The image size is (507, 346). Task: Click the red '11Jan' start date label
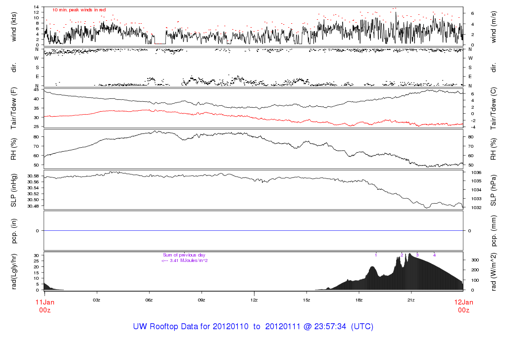click(45, 302)
